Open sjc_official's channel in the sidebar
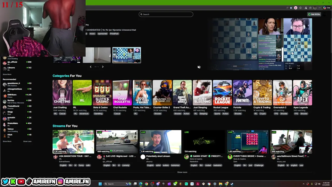This screenshot has height=187, width=332. tap(17, 63)
